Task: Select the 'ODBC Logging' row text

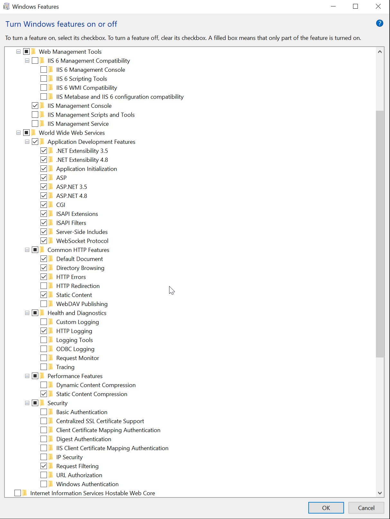Action: coord(75,349)
